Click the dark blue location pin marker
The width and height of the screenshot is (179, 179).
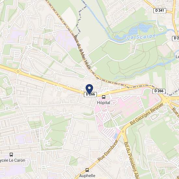89,89
